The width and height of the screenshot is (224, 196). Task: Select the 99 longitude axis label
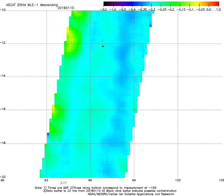(134, 180)
